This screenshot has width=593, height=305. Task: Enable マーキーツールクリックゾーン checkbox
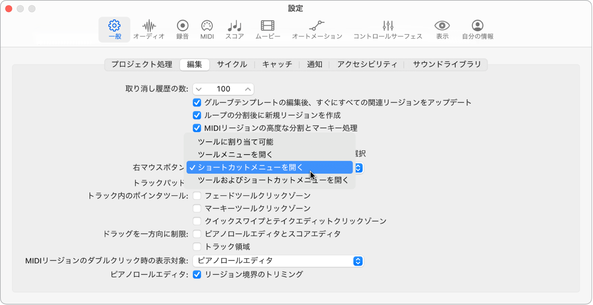point(197,208)
